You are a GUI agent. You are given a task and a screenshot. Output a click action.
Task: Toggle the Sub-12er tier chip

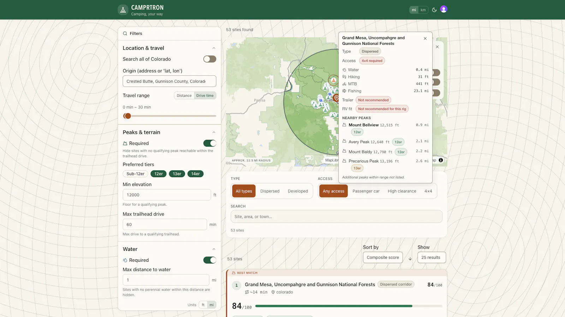136,174
